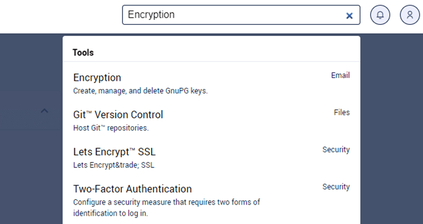The image size is (423, 224).
Task: Click the GnuPG keys description text
Action: tap(140, 91)
